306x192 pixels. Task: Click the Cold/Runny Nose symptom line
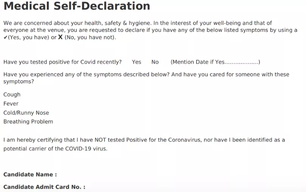click(26, 113)
